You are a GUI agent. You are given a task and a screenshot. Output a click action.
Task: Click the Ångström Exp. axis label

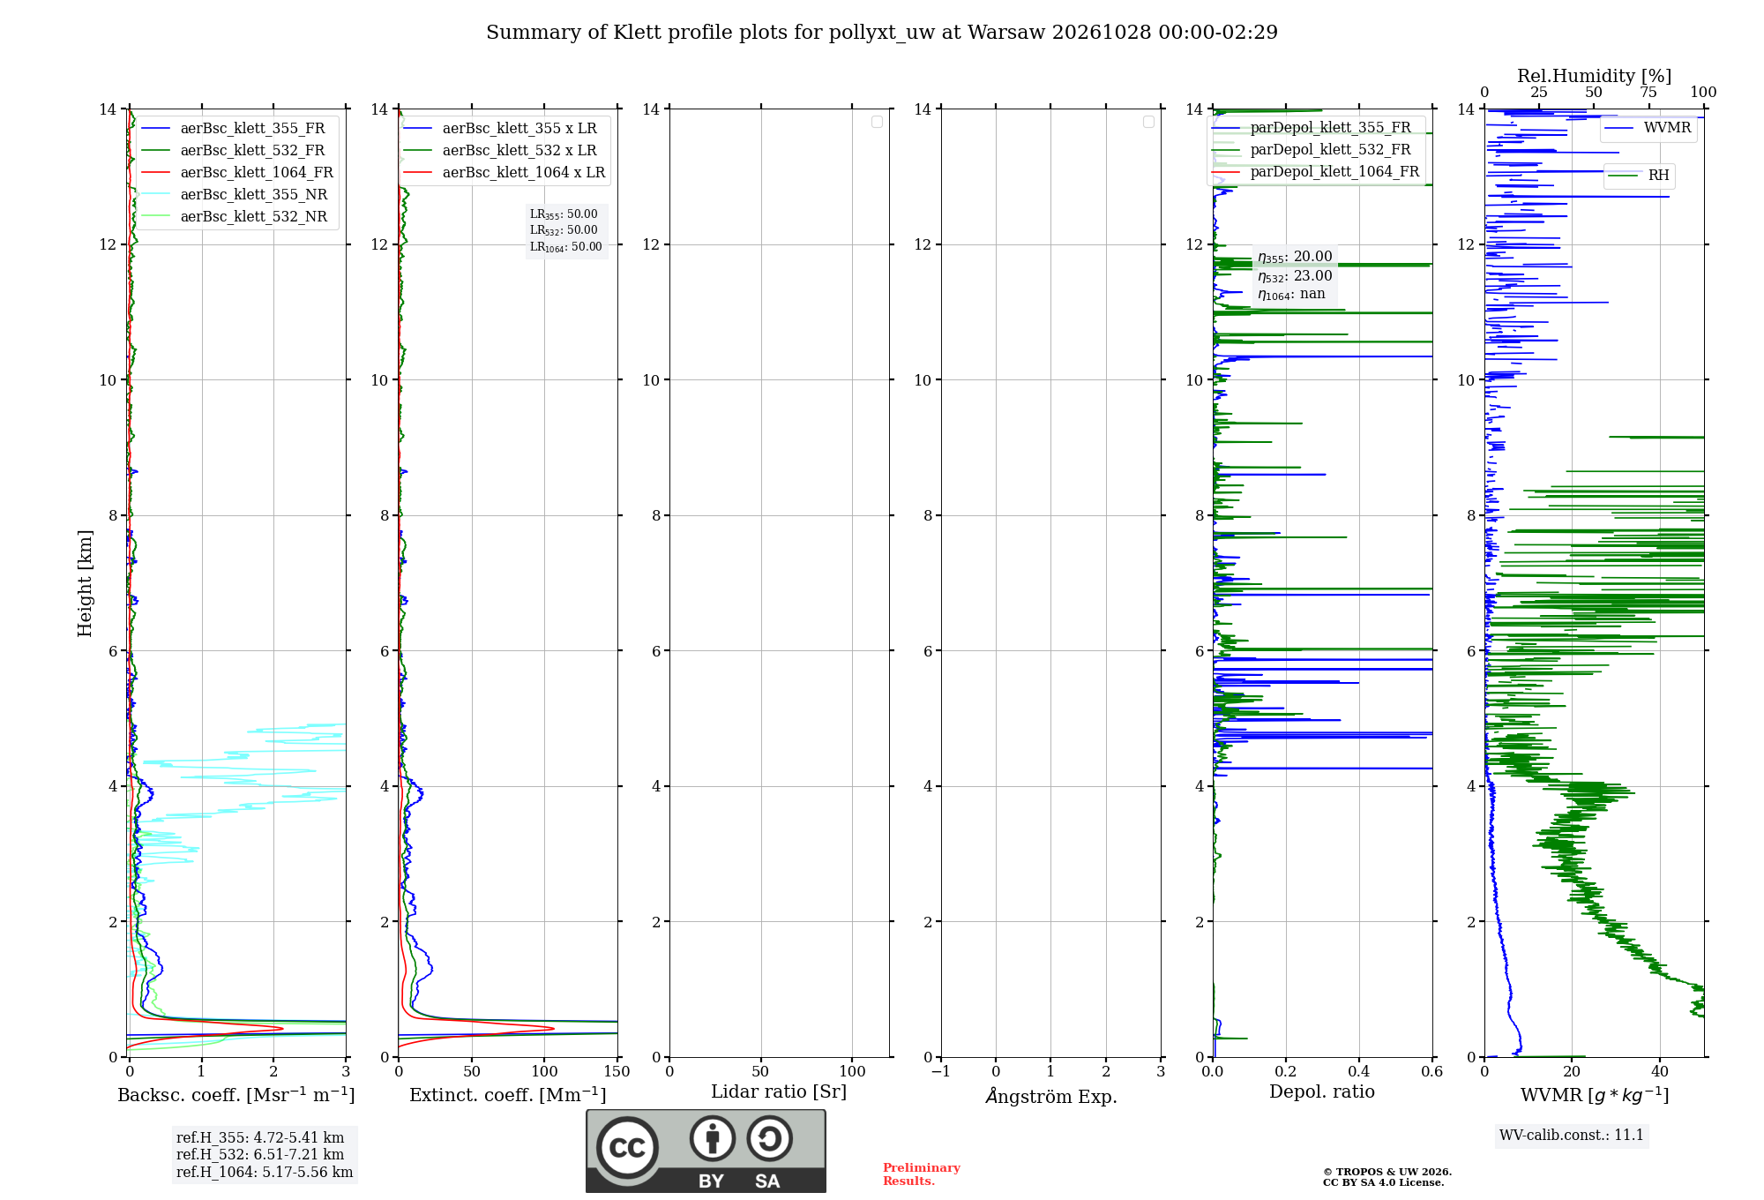(x=1051, y=1096)
